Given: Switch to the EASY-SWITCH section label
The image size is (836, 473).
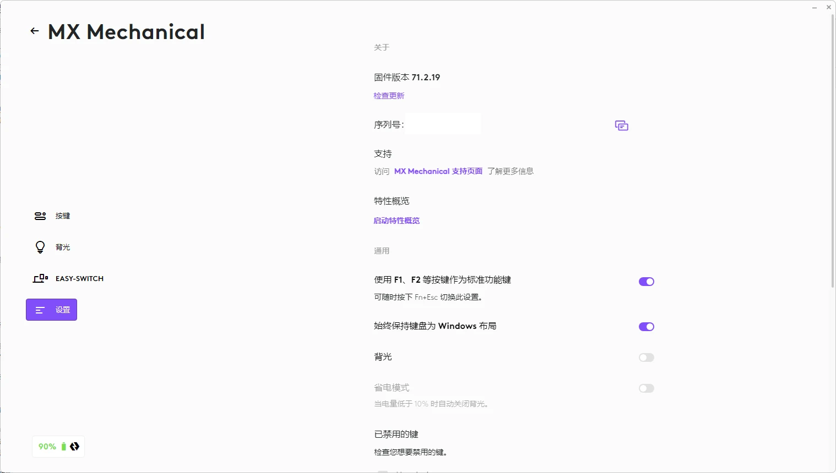Looking at the screenshot, I should pyautogui.click(x=79, y=278).
